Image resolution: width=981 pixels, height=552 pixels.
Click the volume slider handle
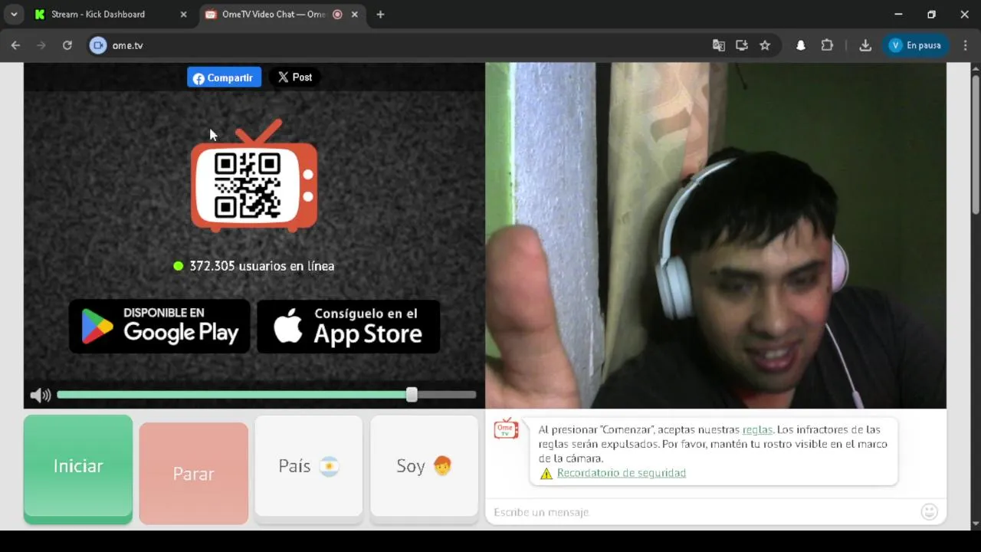click(x=412, y=395)
